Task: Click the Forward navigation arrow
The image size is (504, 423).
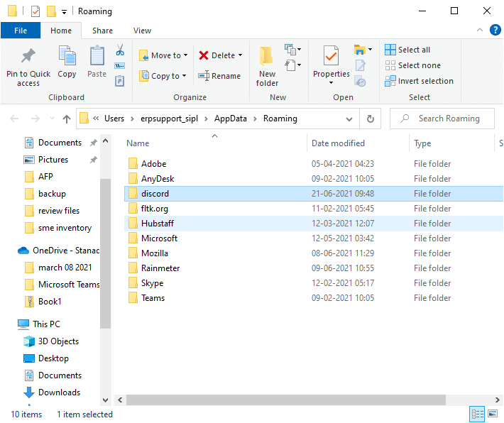Action: tap(35, 119)
